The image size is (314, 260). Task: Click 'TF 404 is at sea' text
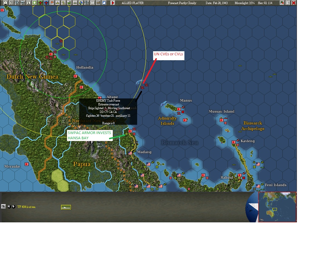click(x=26, y=207)
